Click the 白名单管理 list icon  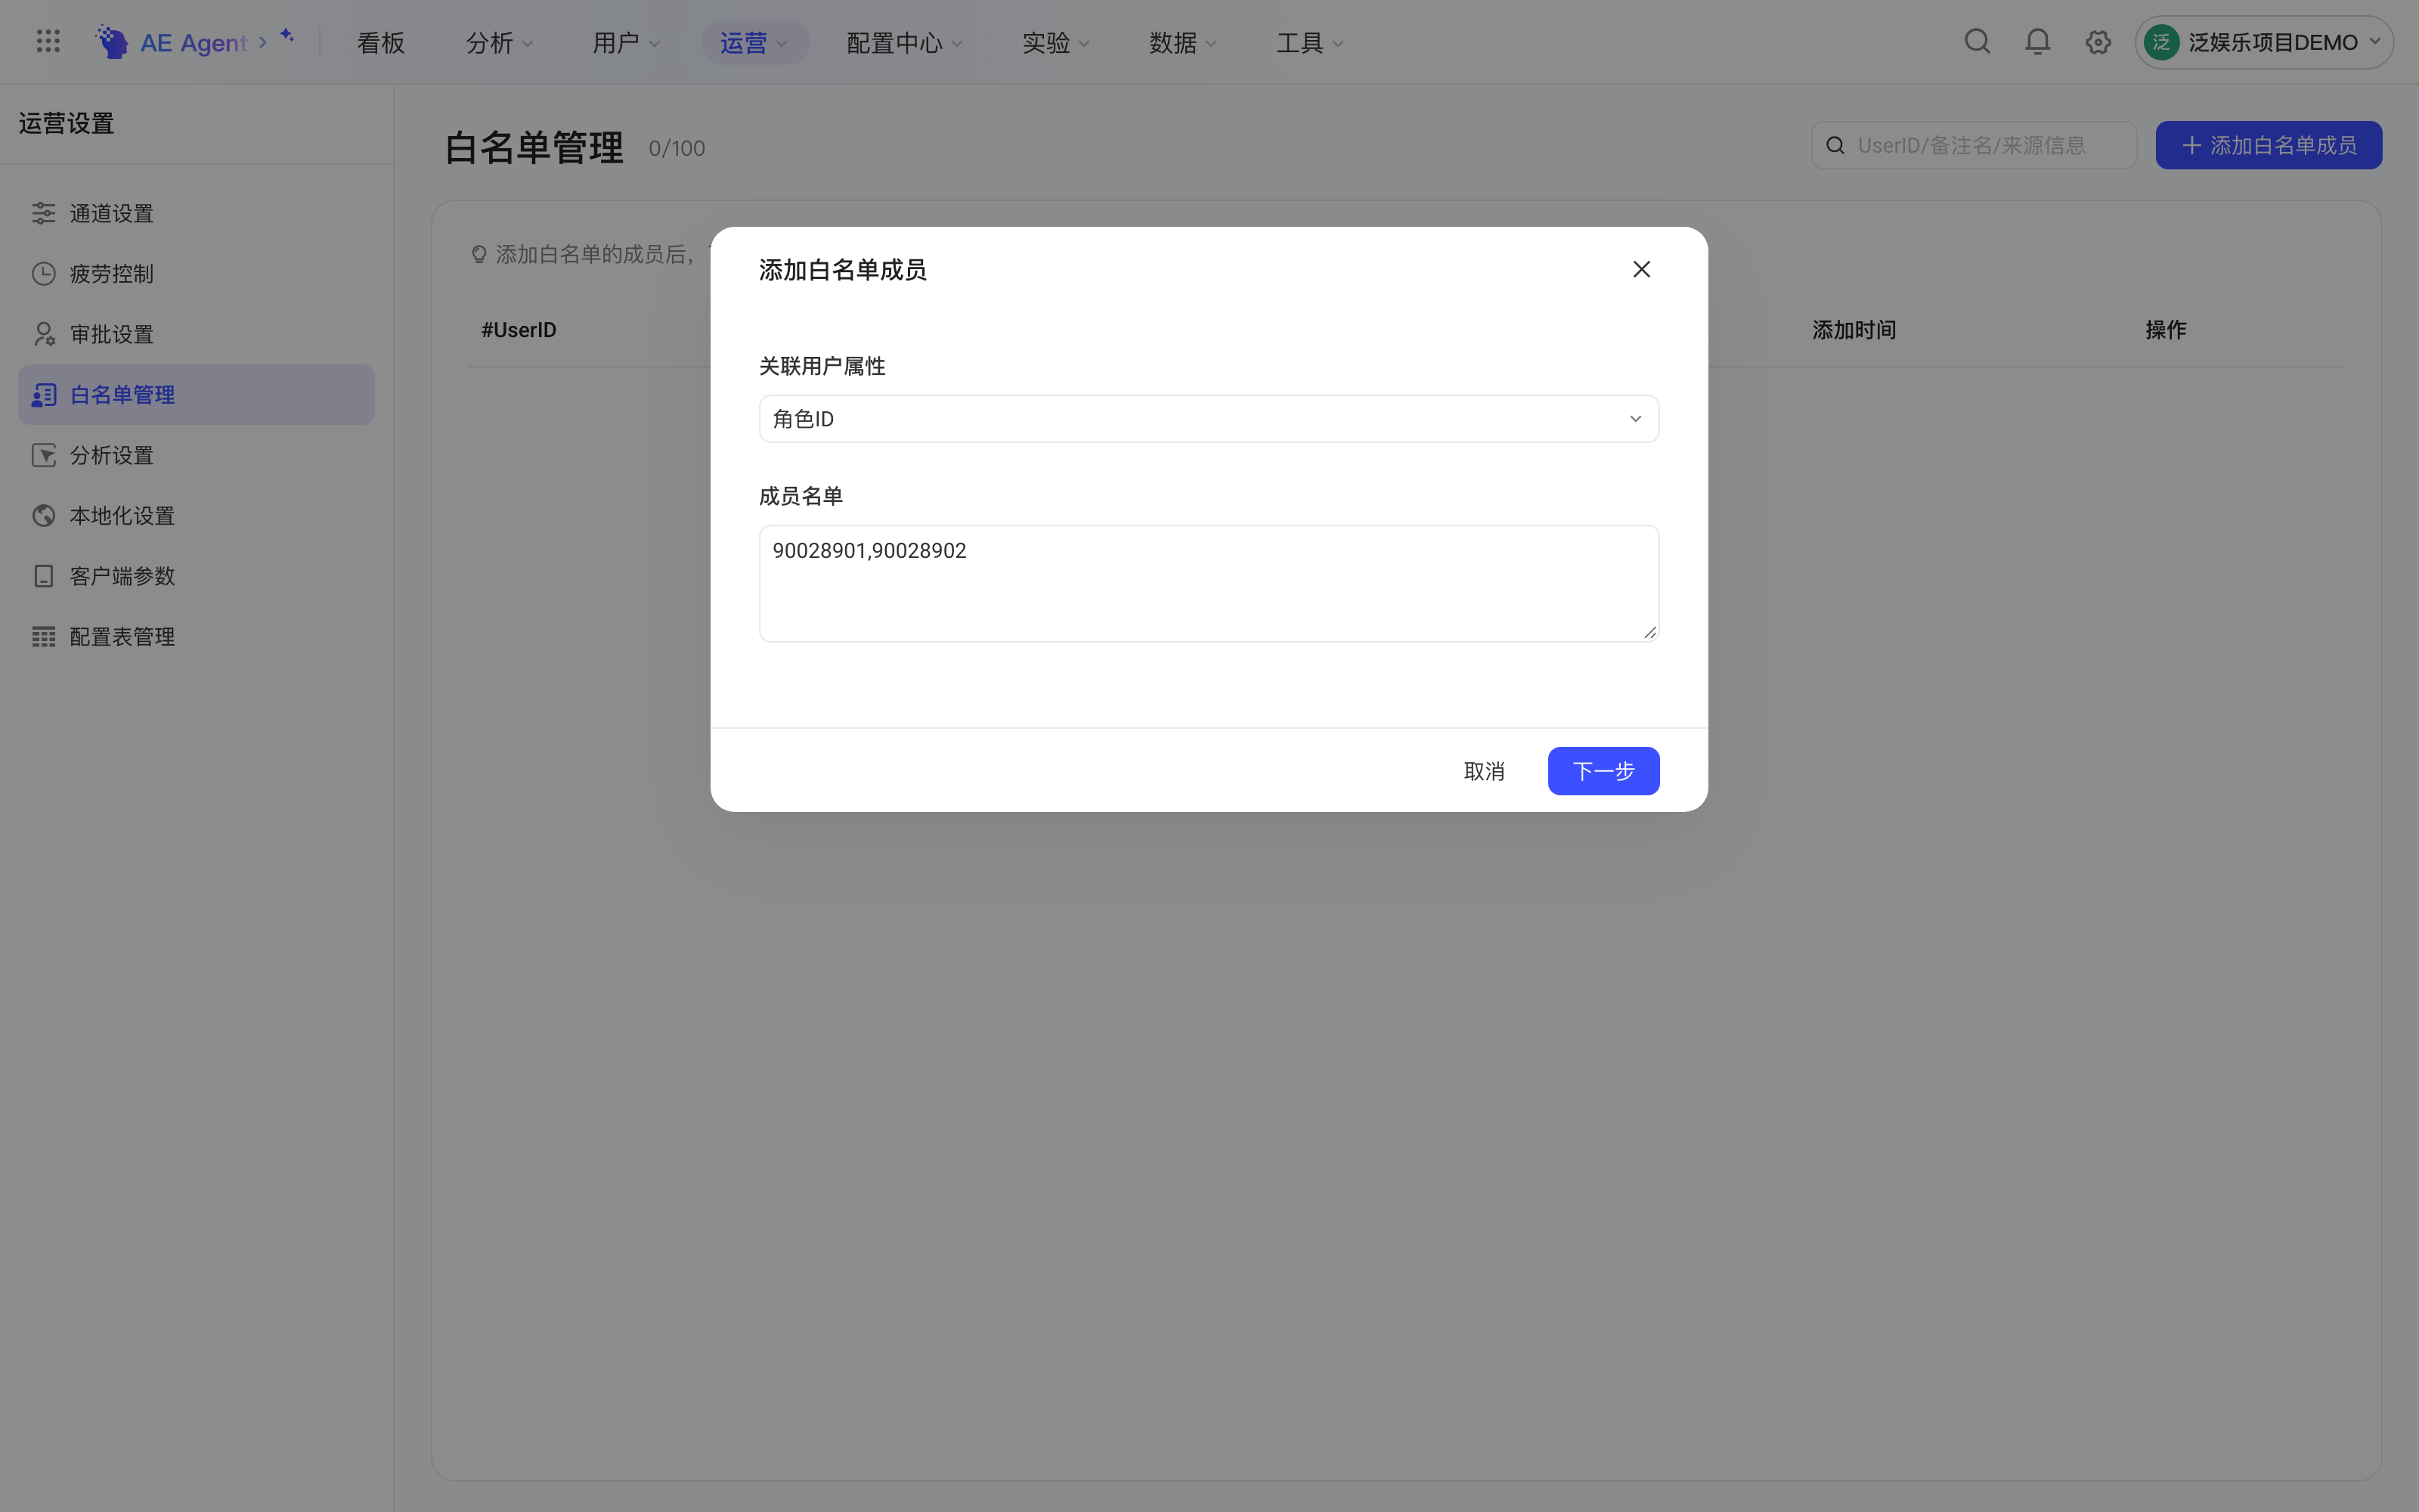tap(43, 395)
